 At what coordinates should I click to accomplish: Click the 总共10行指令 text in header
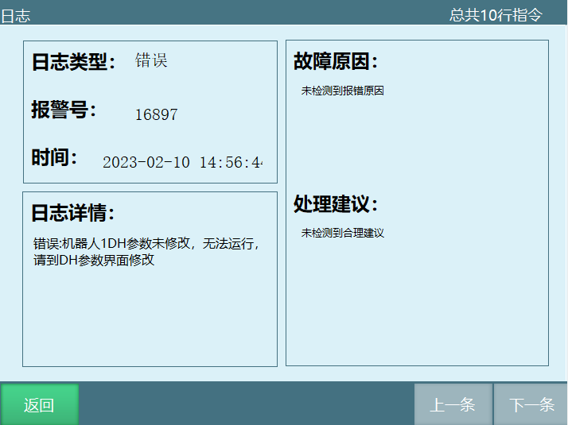click(495, 15)
